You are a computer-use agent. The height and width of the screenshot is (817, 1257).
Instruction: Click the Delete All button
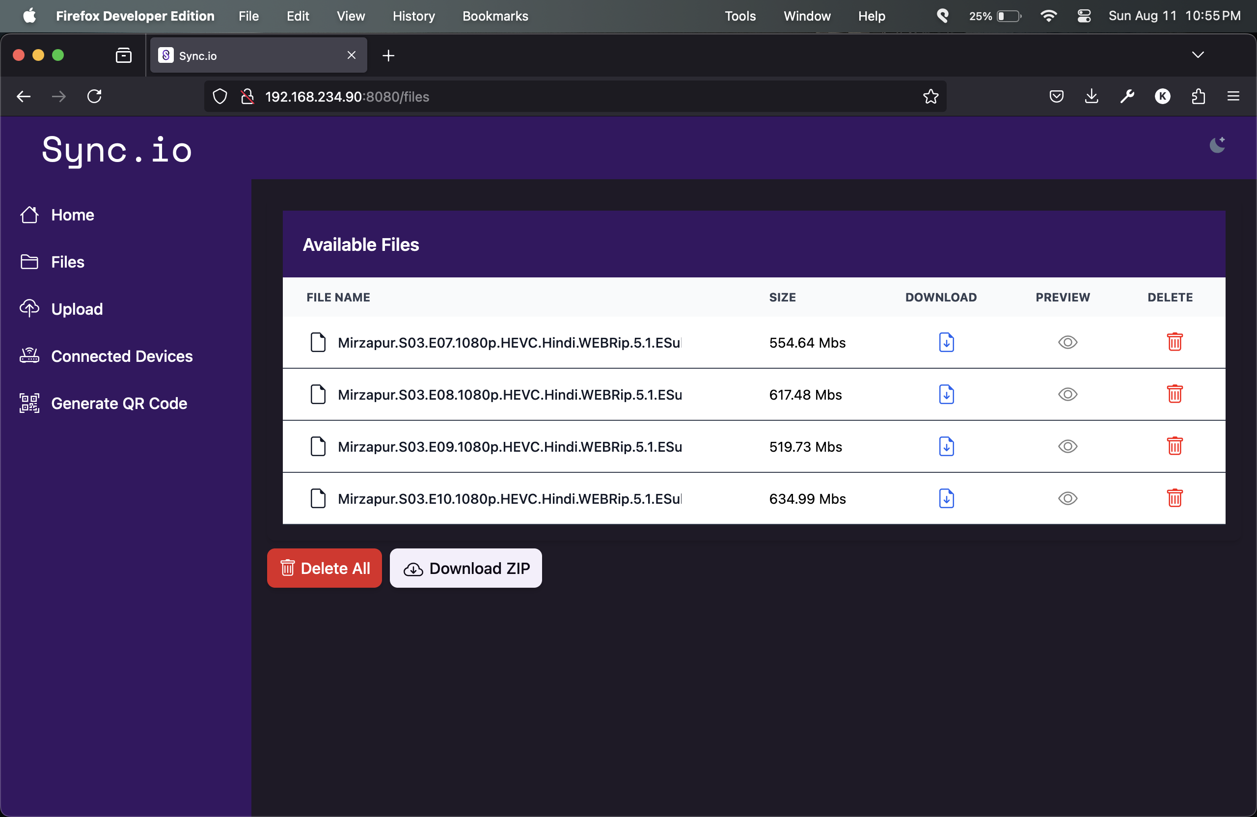[324, 568]
